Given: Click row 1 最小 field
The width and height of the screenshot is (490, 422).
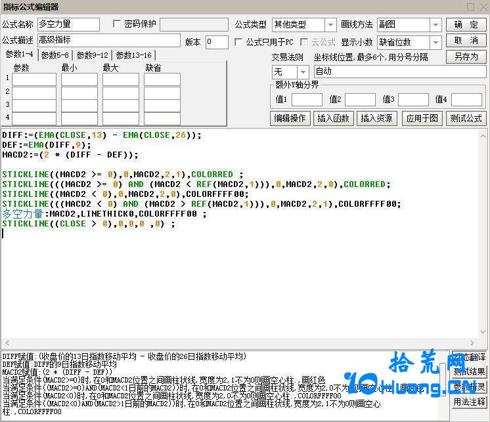Looking at the screenshot, I should click(79, 79).
